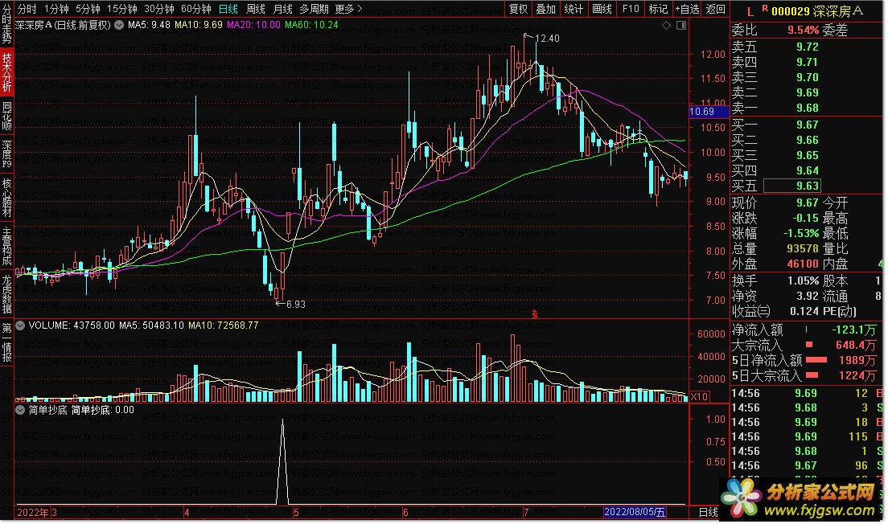Click the 复权 adjustment button
The height and width of the screenshot is (524, 888).
coord(518,9)
